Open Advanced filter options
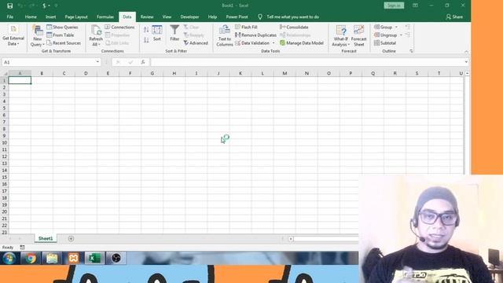The height and width of the screenshot is (283, 503). [196, 43]
